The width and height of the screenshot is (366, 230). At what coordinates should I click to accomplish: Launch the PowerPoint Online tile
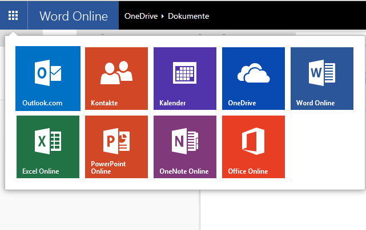[x=116, y=147]
